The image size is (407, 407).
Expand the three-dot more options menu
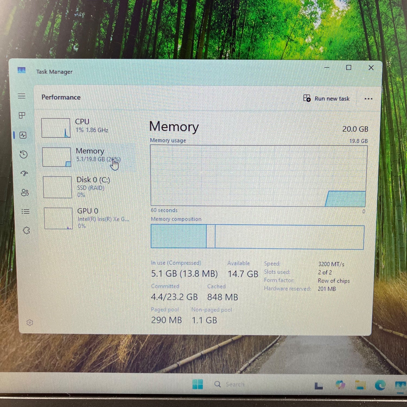368,99
